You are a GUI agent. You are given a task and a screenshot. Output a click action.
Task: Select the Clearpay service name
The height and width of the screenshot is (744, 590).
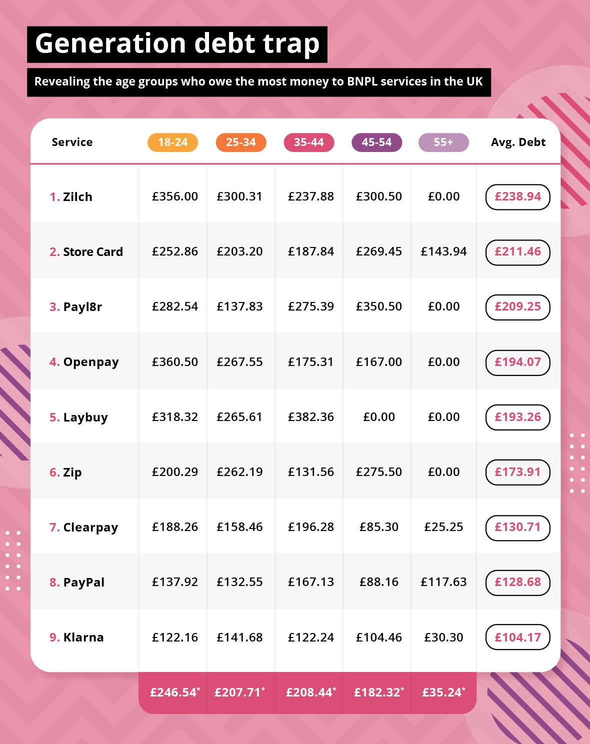pos(83,527)
